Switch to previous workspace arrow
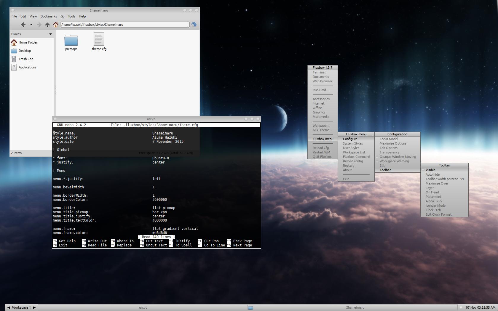The width and height of the screenshot is (498, 311). point(8,307)
